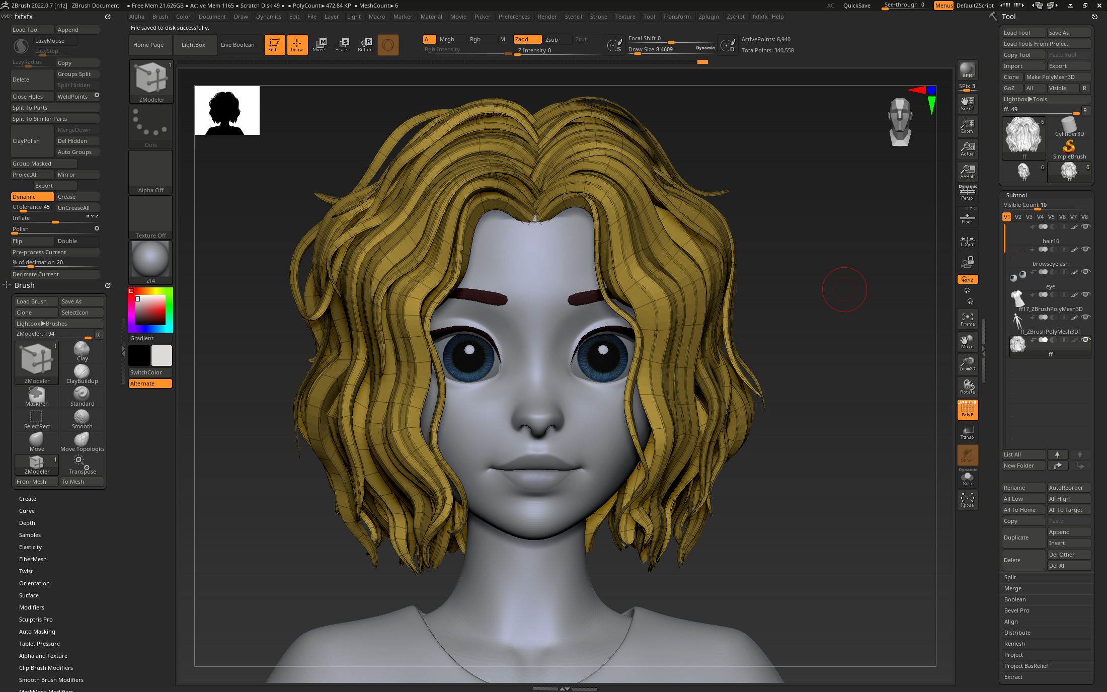Toggle Zadd sculpt mode
The height and width of the screenshot is (692, 1107).
click(x=527, y=39)
